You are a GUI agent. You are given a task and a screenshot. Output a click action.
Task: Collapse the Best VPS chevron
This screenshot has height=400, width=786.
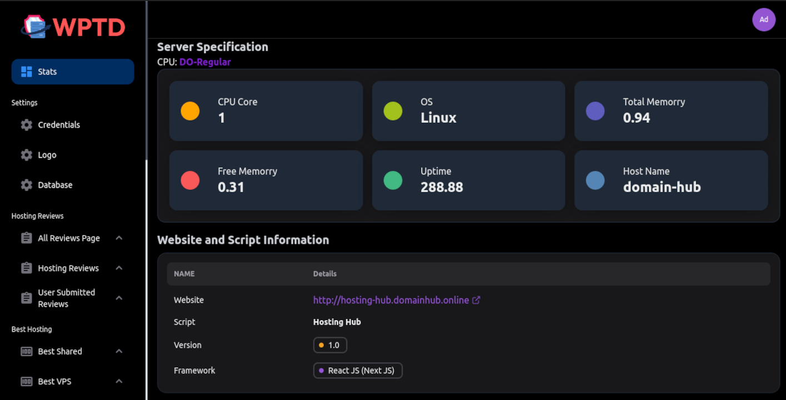pos(119,382)
